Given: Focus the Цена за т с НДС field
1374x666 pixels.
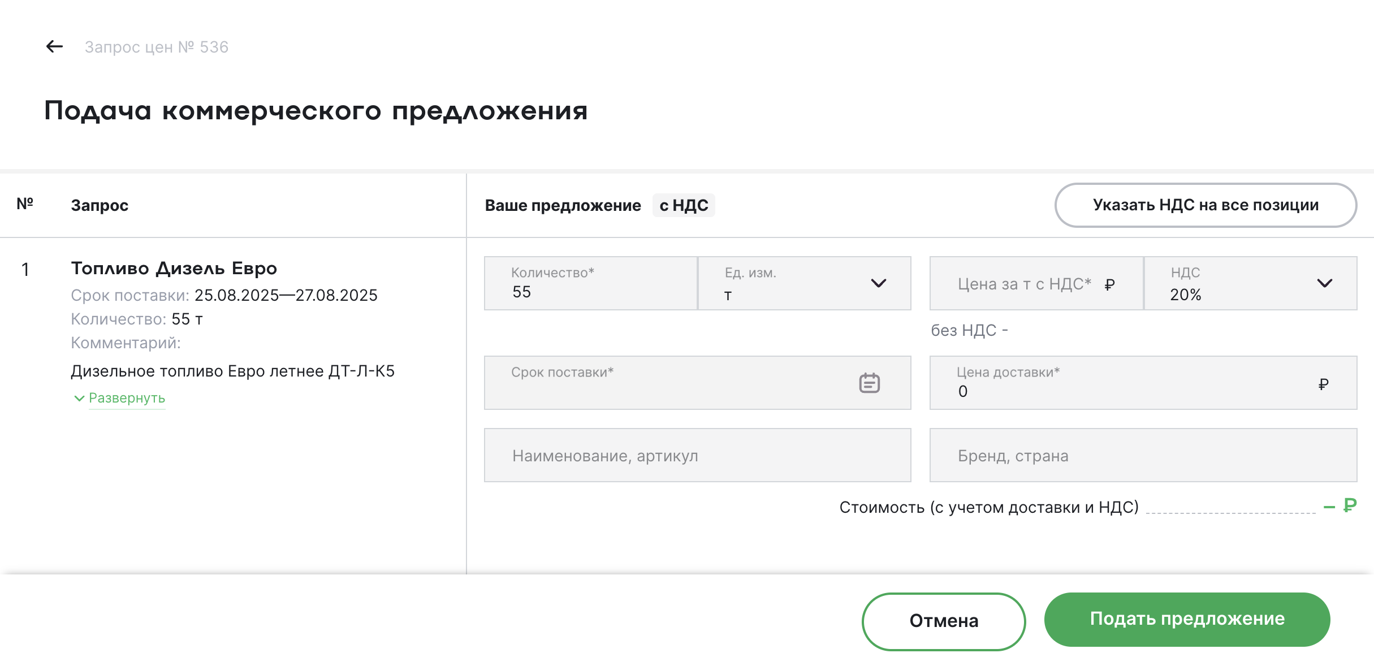Looking at the screenshot, I should 1036,283.
